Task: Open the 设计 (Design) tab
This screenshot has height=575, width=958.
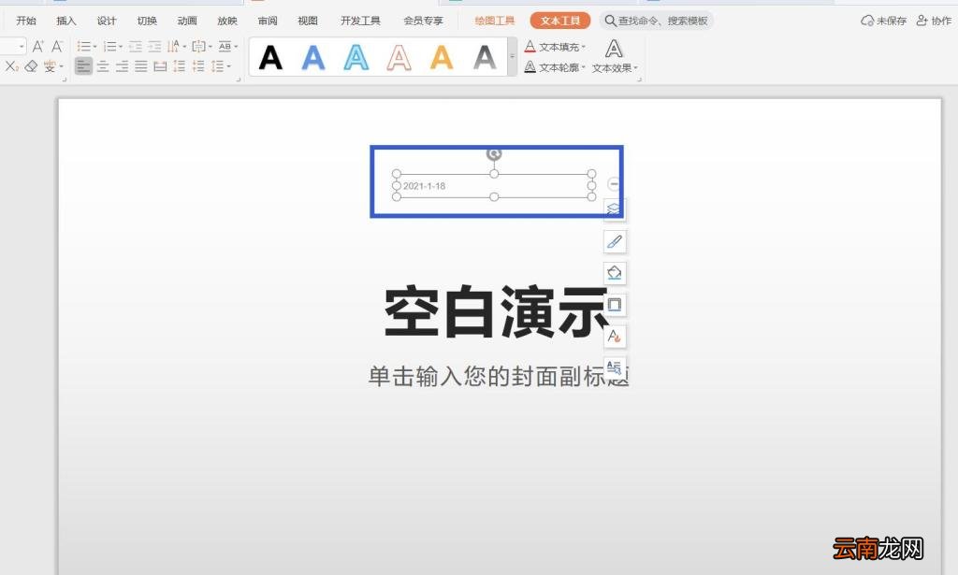Action: click(x=107, y=21)
